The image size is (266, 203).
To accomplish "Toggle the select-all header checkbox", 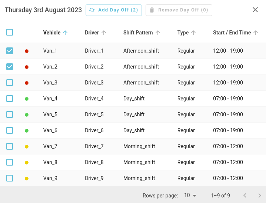I will [x=10, y=32].
